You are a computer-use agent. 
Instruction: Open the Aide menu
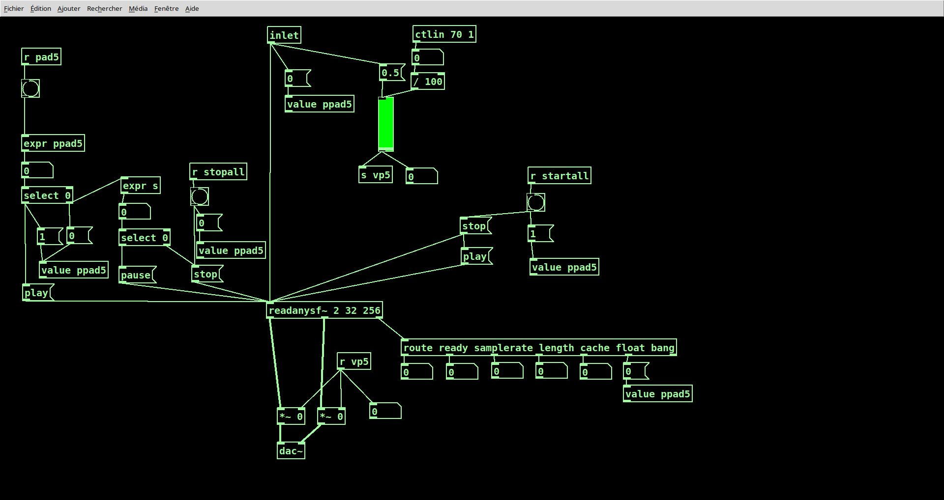[x=192, y=8]
